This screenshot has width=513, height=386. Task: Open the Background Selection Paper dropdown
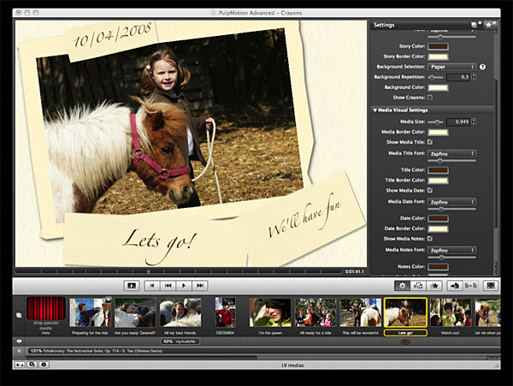tap(451, 67)
